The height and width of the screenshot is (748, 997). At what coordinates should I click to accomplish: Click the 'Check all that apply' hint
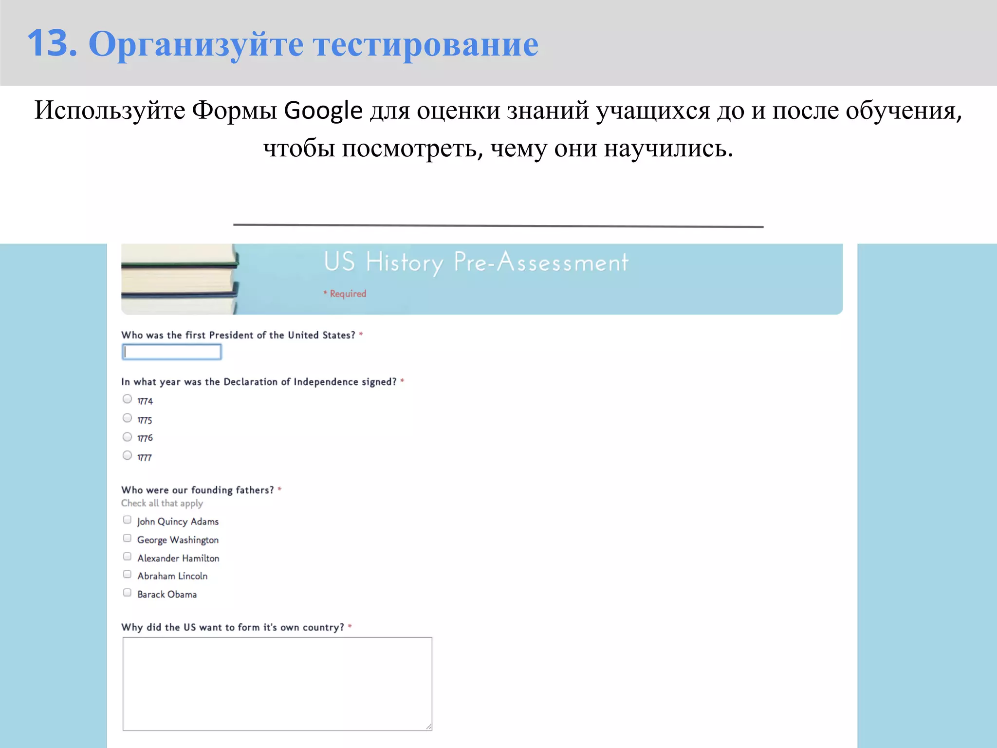[162, 504]
